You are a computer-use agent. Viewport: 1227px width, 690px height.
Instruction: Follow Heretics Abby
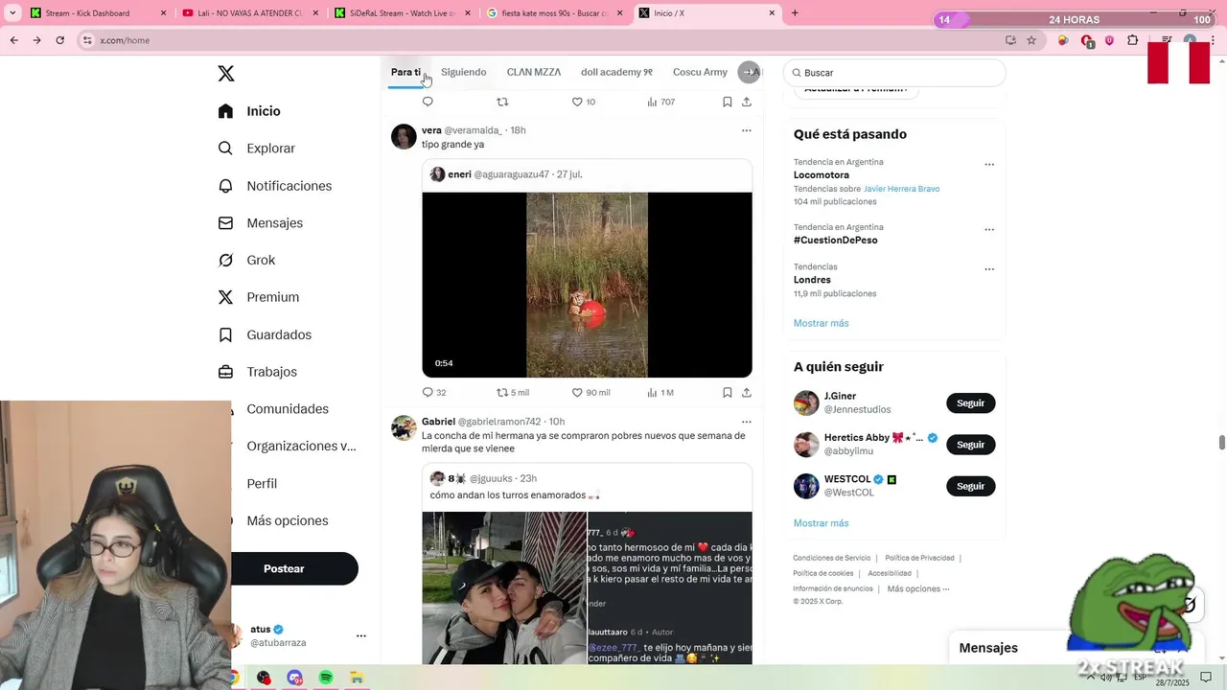[x=970, y=445]
